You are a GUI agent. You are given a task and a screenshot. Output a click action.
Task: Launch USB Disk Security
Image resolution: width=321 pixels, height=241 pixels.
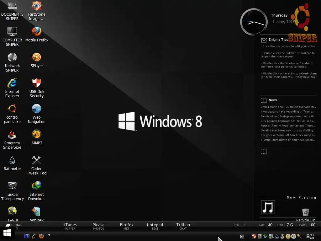pyautogui.click(x=37, y=88)
